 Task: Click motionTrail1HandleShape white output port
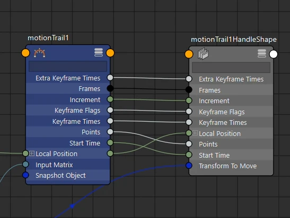tap(274, 54)
